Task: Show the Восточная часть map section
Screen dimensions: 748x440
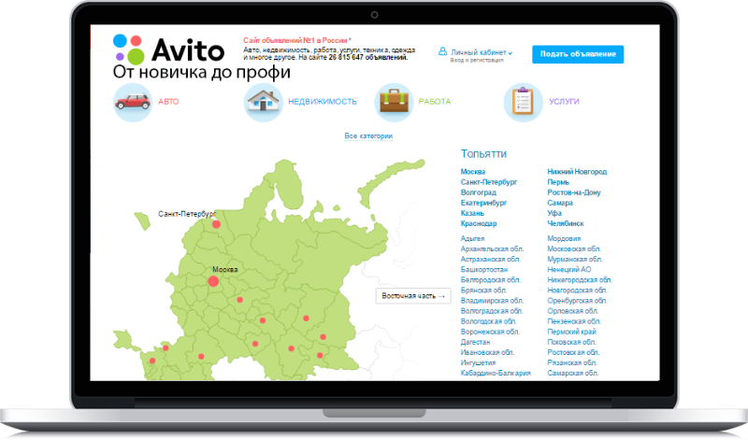Action: (x=413, y=296)
